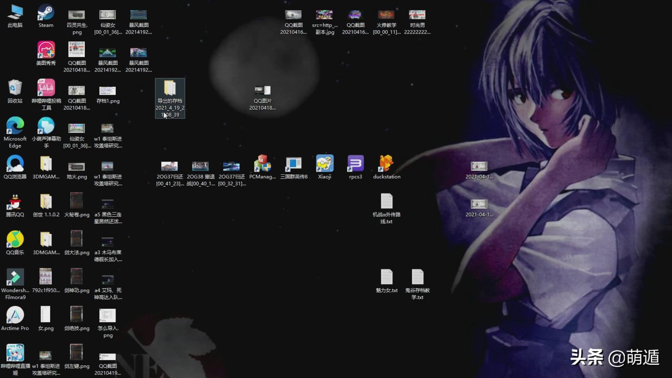Select the 导出的存档 folder
This screenshot has height=378, width=672.
click(x=170, y=88)
